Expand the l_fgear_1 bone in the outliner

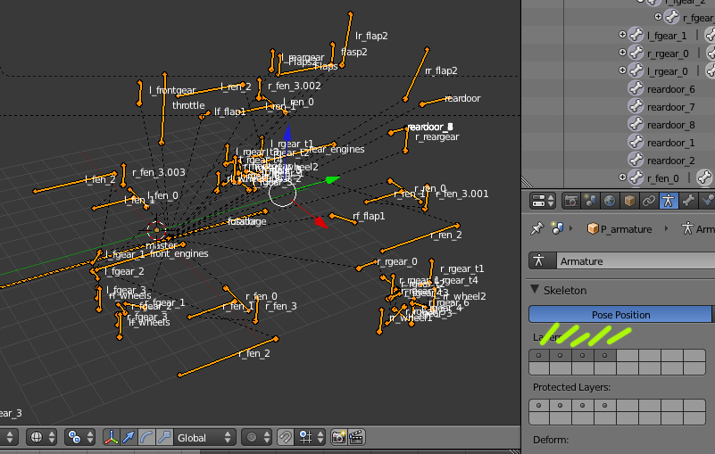[x=622, y=35]
